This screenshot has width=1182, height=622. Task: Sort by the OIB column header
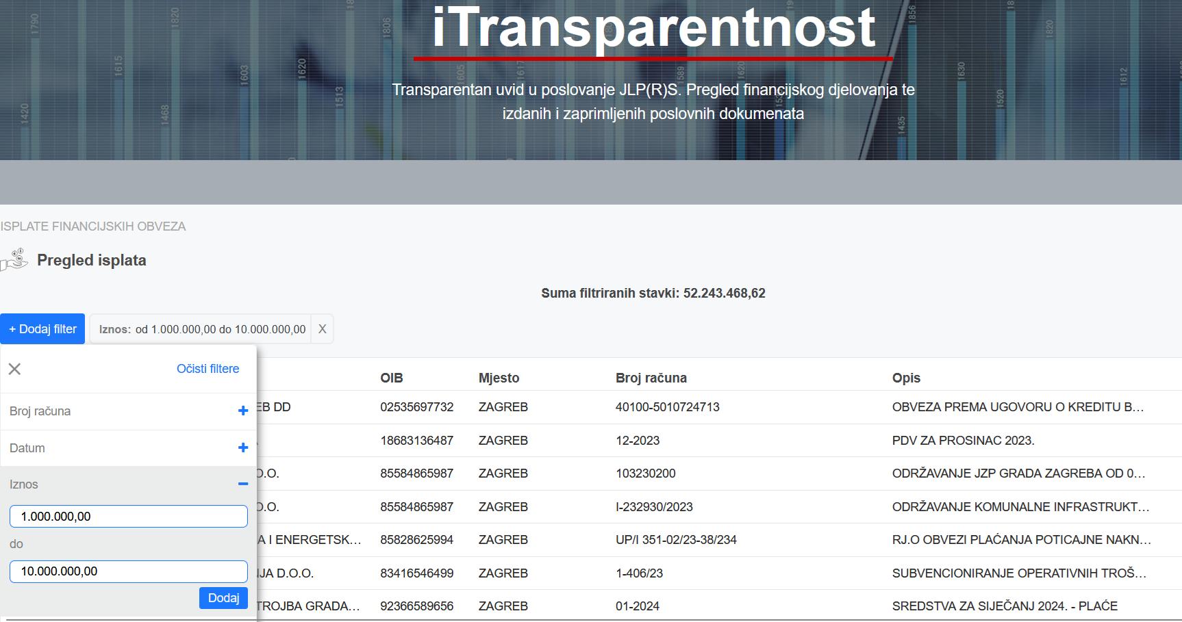(391, 378)
